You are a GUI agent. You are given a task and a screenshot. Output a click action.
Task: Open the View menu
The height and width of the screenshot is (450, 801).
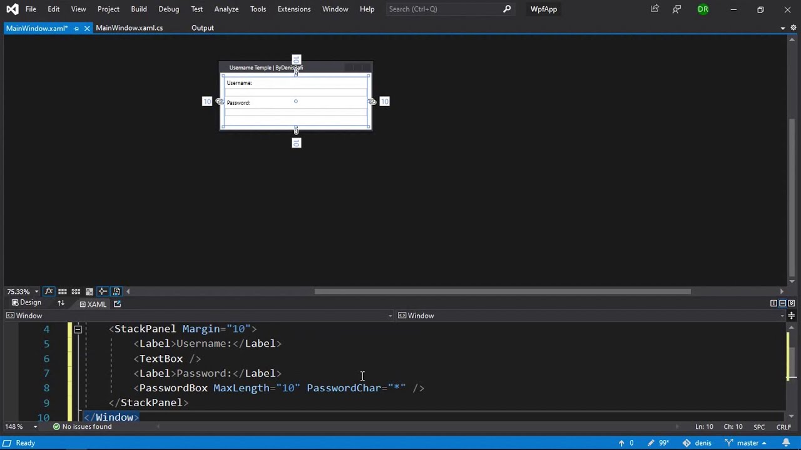(78, 9)
